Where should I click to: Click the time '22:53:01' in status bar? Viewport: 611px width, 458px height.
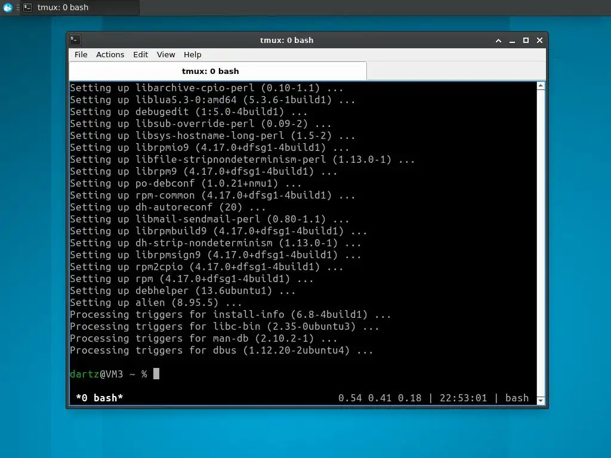click(x=463, y=398)
